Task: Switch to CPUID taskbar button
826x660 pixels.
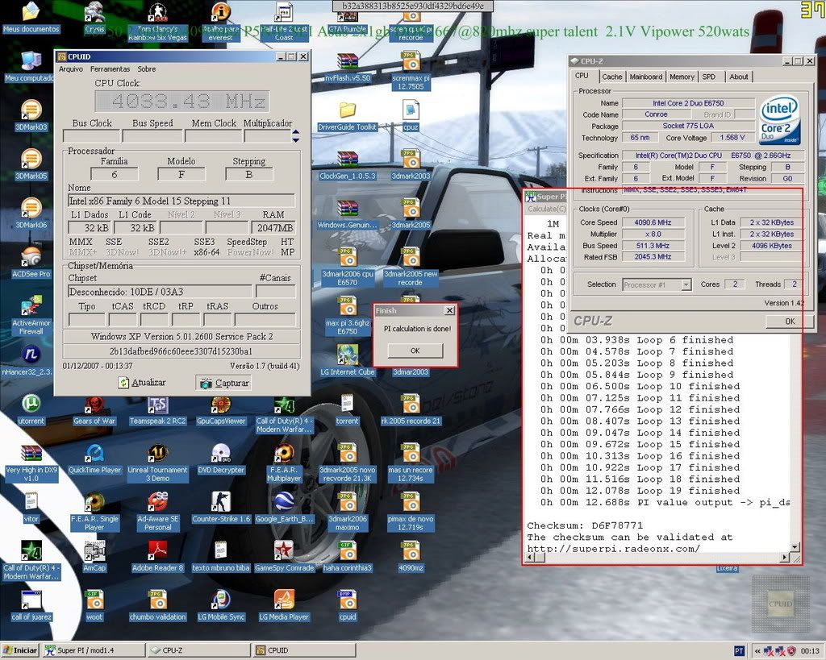Action: click(x=304, y=650)
